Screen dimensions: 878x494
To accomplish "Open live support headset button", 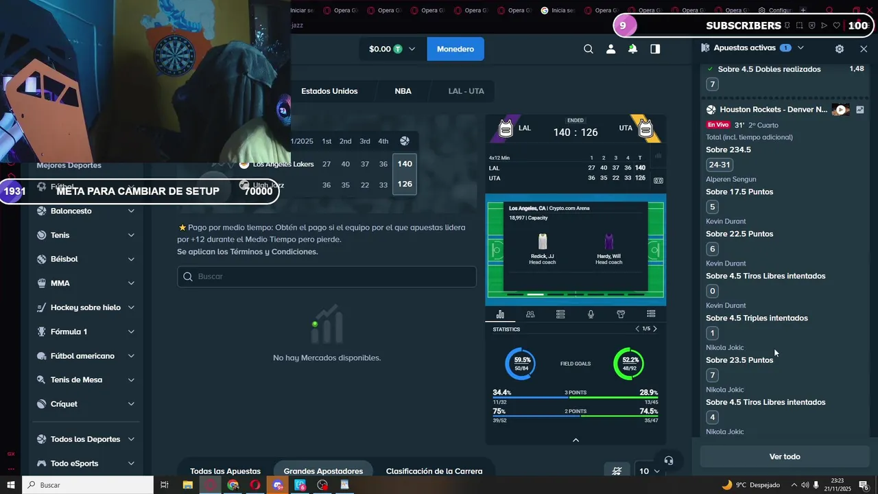I will tap(669, 460).
